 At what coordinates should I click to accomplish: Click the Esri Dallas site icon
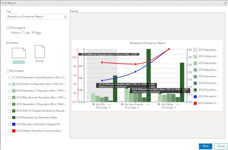(159, 104)
